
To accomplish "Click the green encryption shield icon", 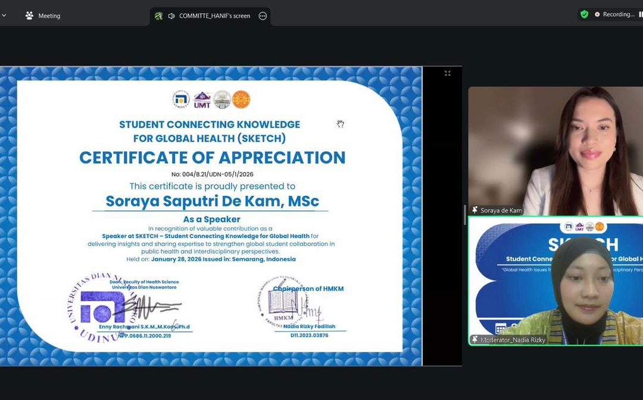I will (x=584, y=14).
